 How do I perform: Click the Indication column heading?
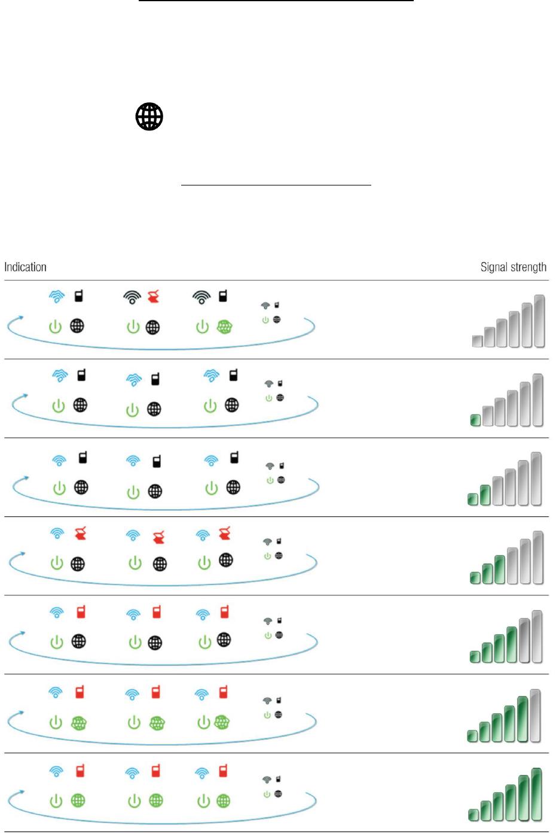tap(25, 267)
